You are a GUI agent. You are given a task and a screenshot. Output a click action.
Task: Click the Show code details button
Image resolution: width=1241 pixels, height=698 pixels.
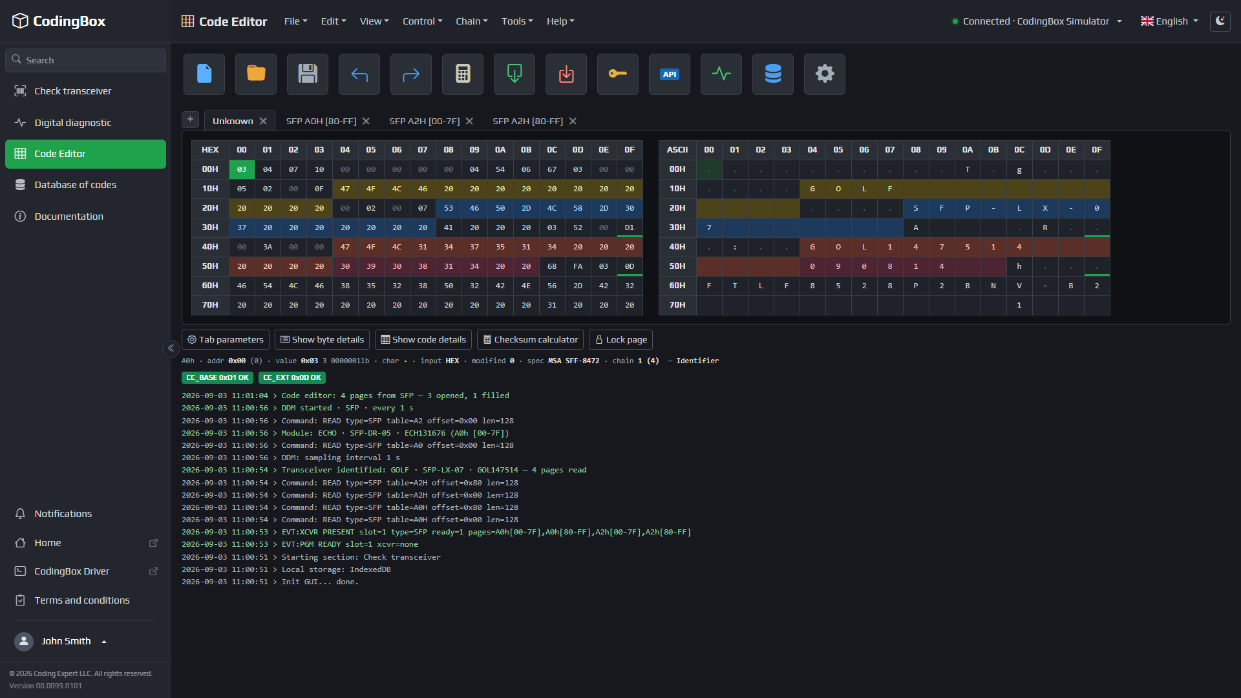[x=423, y=340]
